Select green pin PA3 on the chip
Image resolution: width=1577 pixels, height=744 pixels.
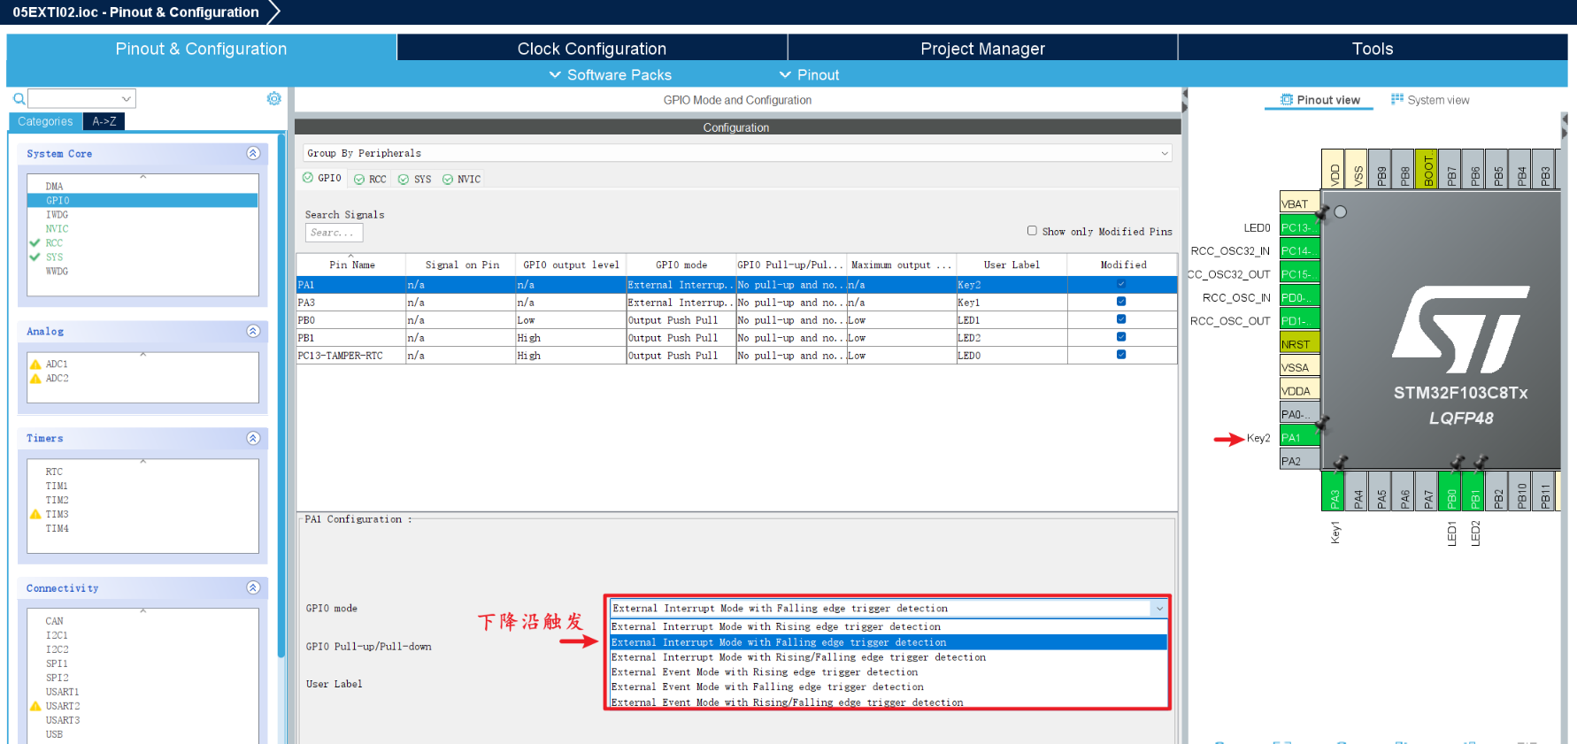pos(1334,491)
